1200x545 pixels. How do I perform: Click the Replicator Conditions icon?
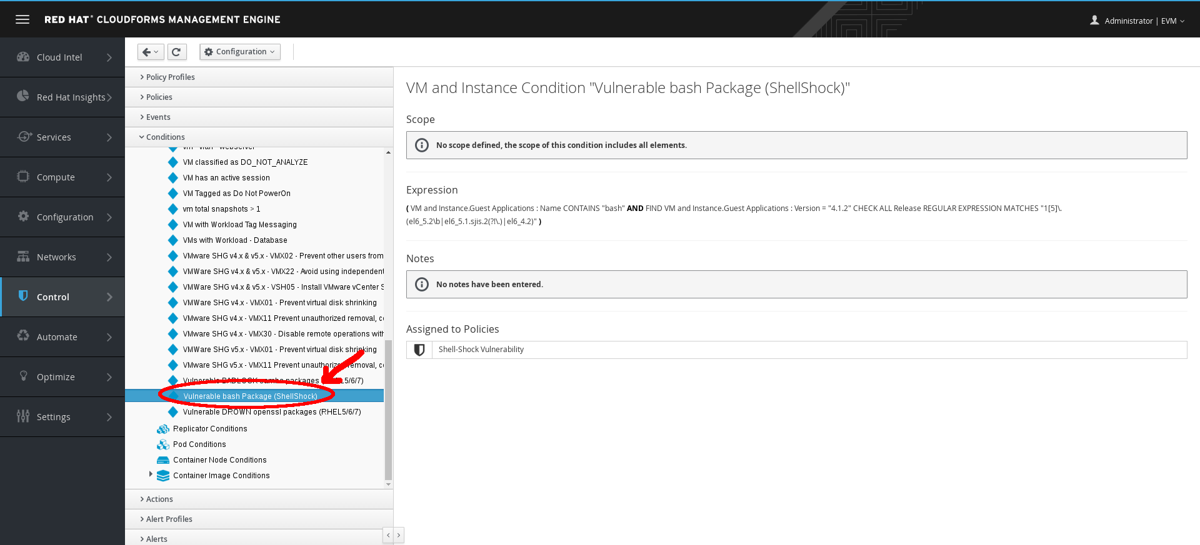click(163, 429)
